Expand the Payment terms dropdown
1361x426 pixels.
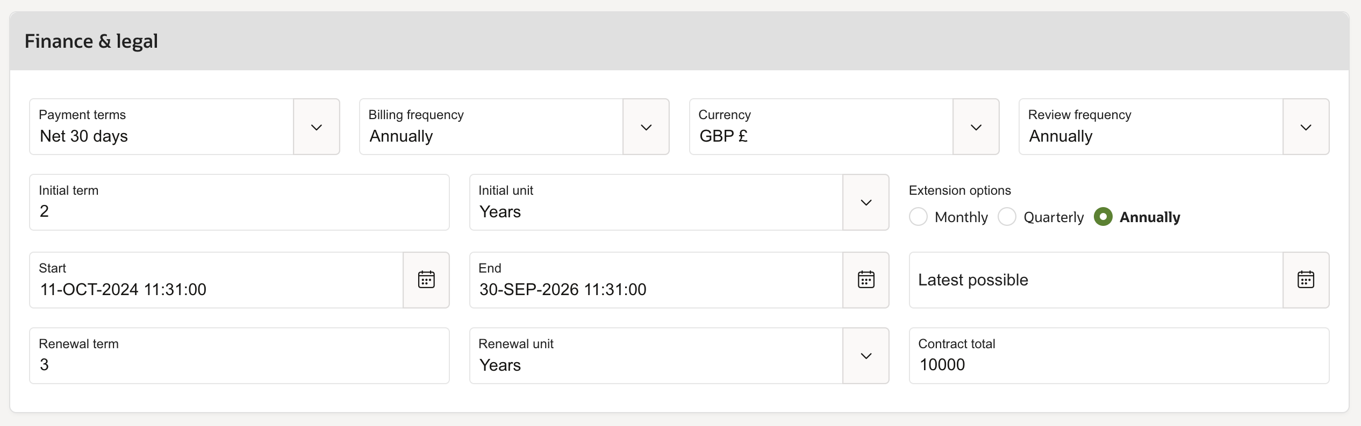(x=317, y=127)
